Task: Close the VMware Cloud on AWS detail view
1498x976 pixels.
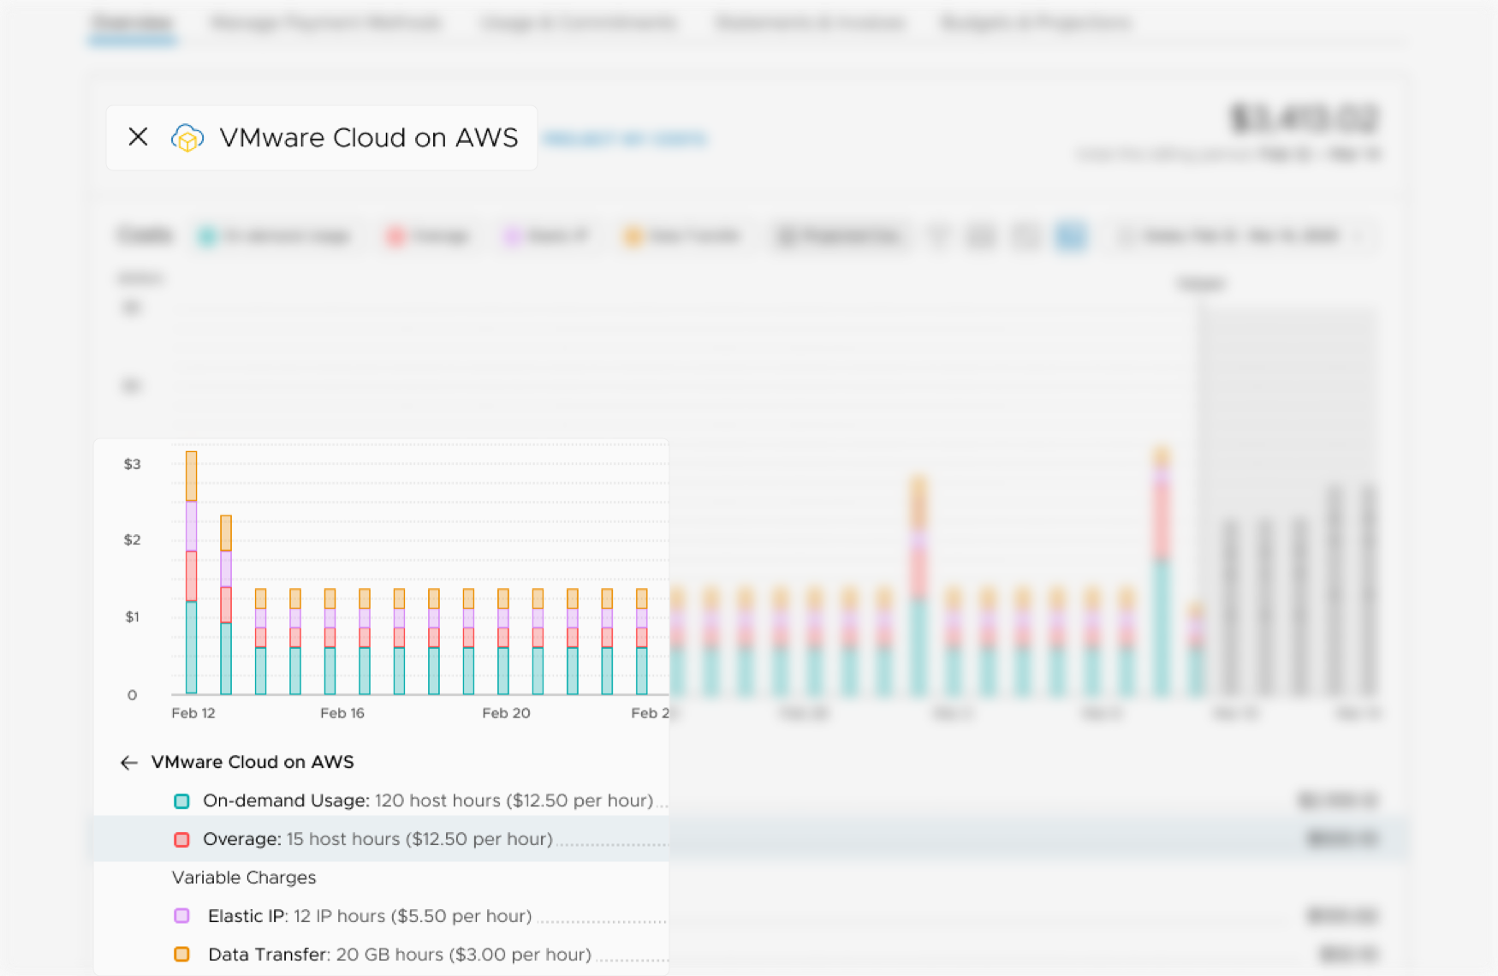Action: point(138,137)
